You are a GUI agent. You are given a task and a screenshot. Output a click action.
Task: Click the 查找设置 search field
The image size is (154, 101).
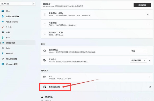(18, 4)
